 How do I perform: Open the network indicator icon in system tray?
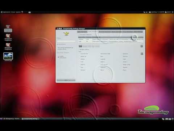pos(144,12)
